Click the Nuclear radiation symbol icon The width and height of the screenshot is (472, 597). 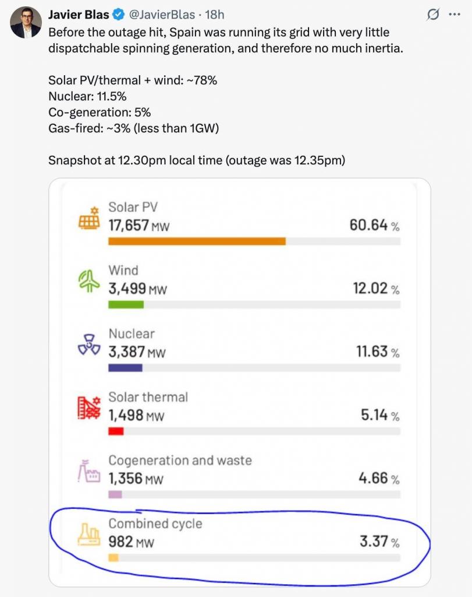[x=89, y=345]
